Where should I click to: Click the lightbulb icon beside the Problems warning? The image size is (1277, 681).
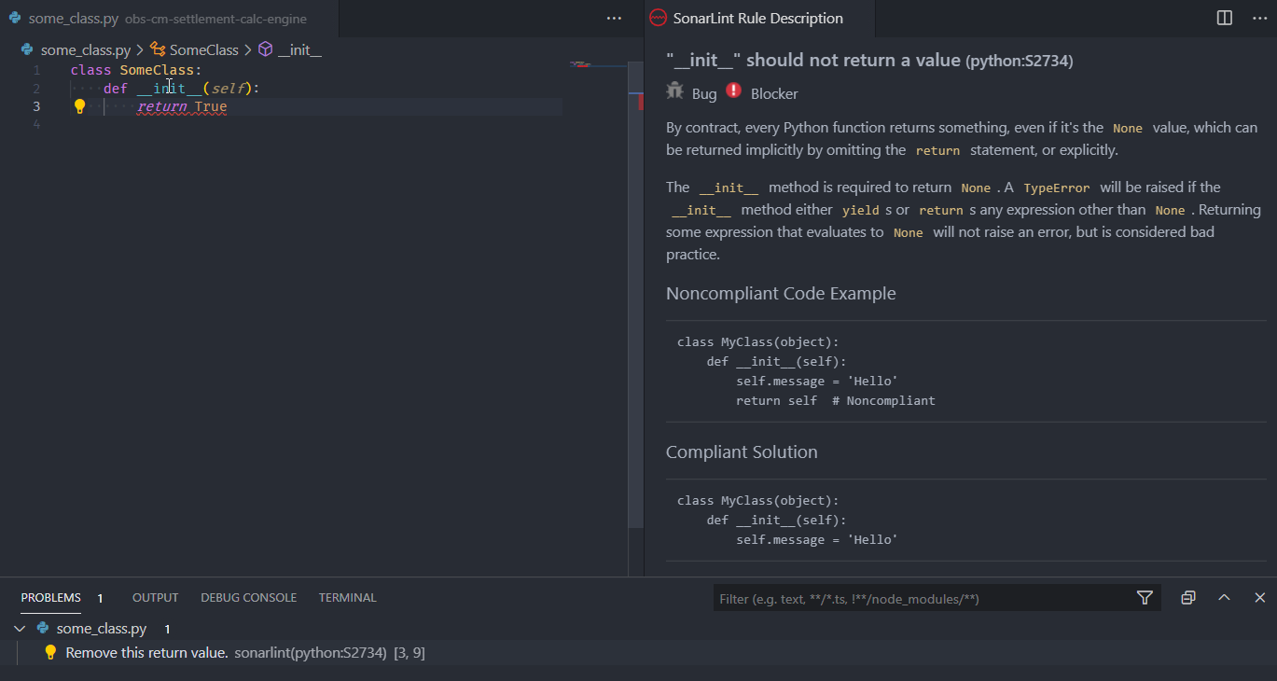pos(51,653)
